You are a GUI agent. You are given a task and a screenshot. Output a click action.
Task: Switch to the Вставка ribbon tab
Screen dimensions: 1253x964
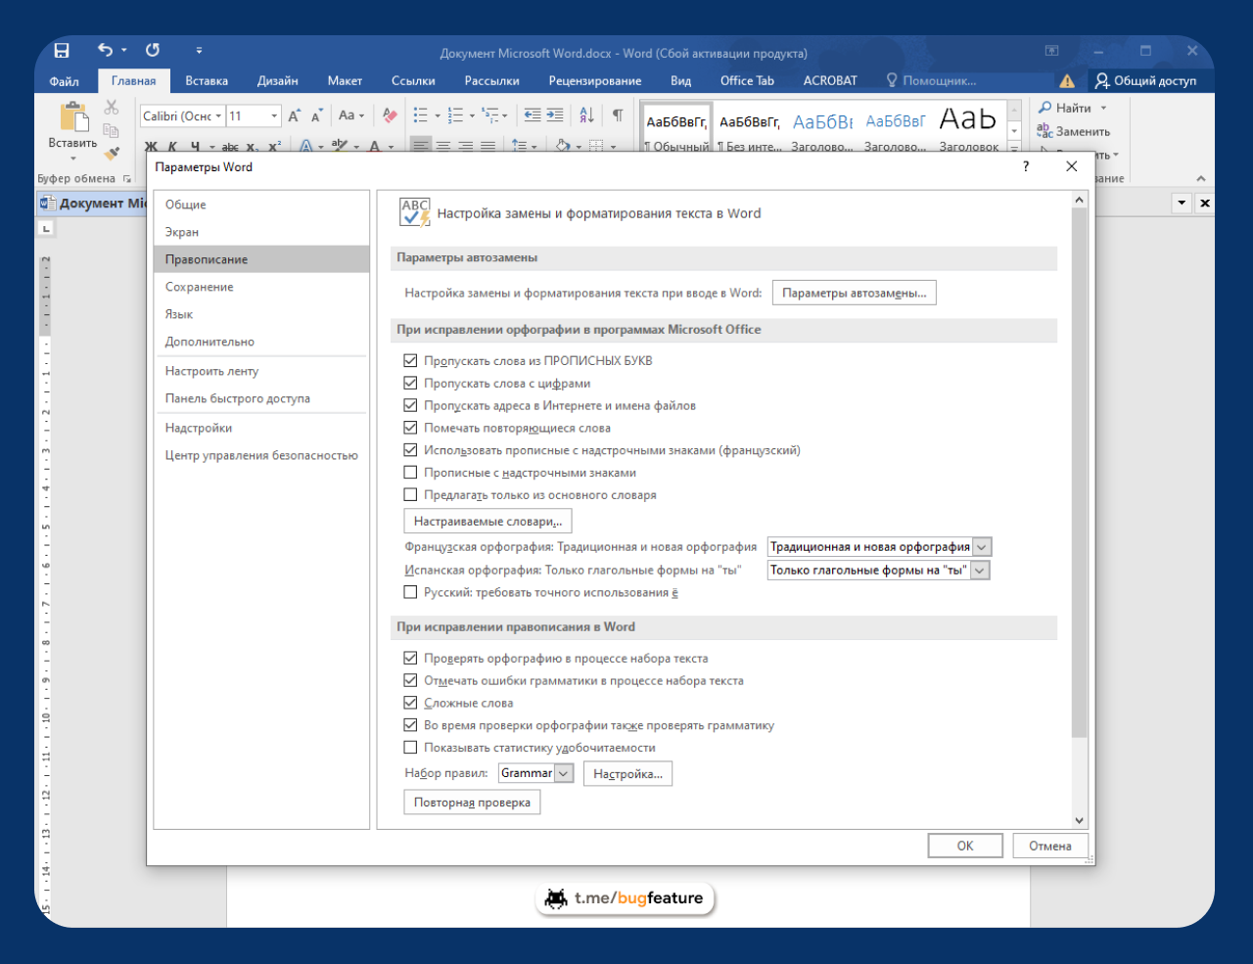click(x=207, y=81)
